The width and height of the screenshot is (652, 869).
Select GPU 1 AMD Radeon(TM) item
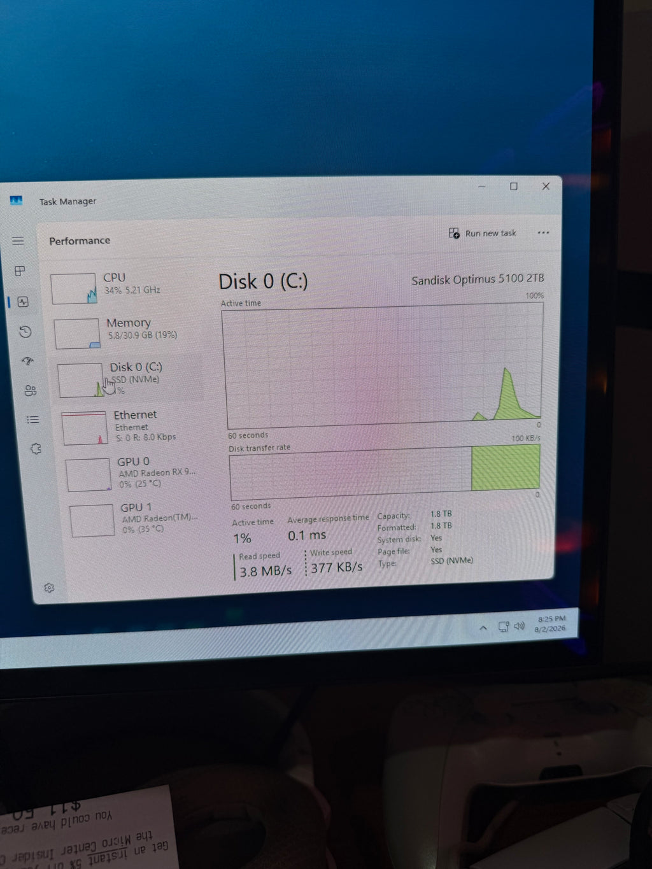[139, 519]
